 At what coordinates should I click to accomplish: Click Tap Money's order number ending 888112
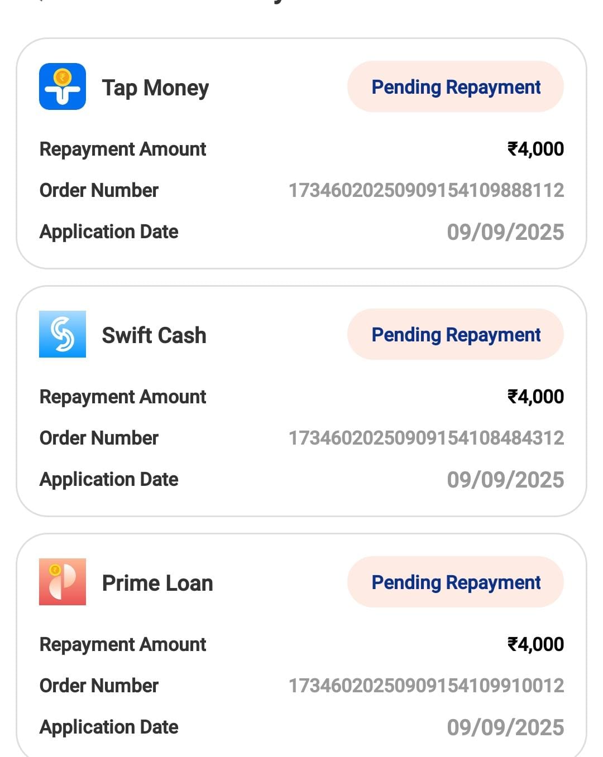click(x=426, y=190)
